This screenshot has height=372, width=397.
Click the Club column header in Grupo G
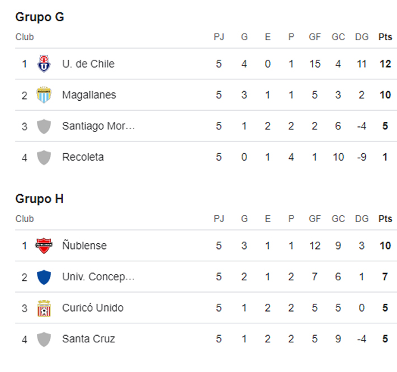click(25, 37)
